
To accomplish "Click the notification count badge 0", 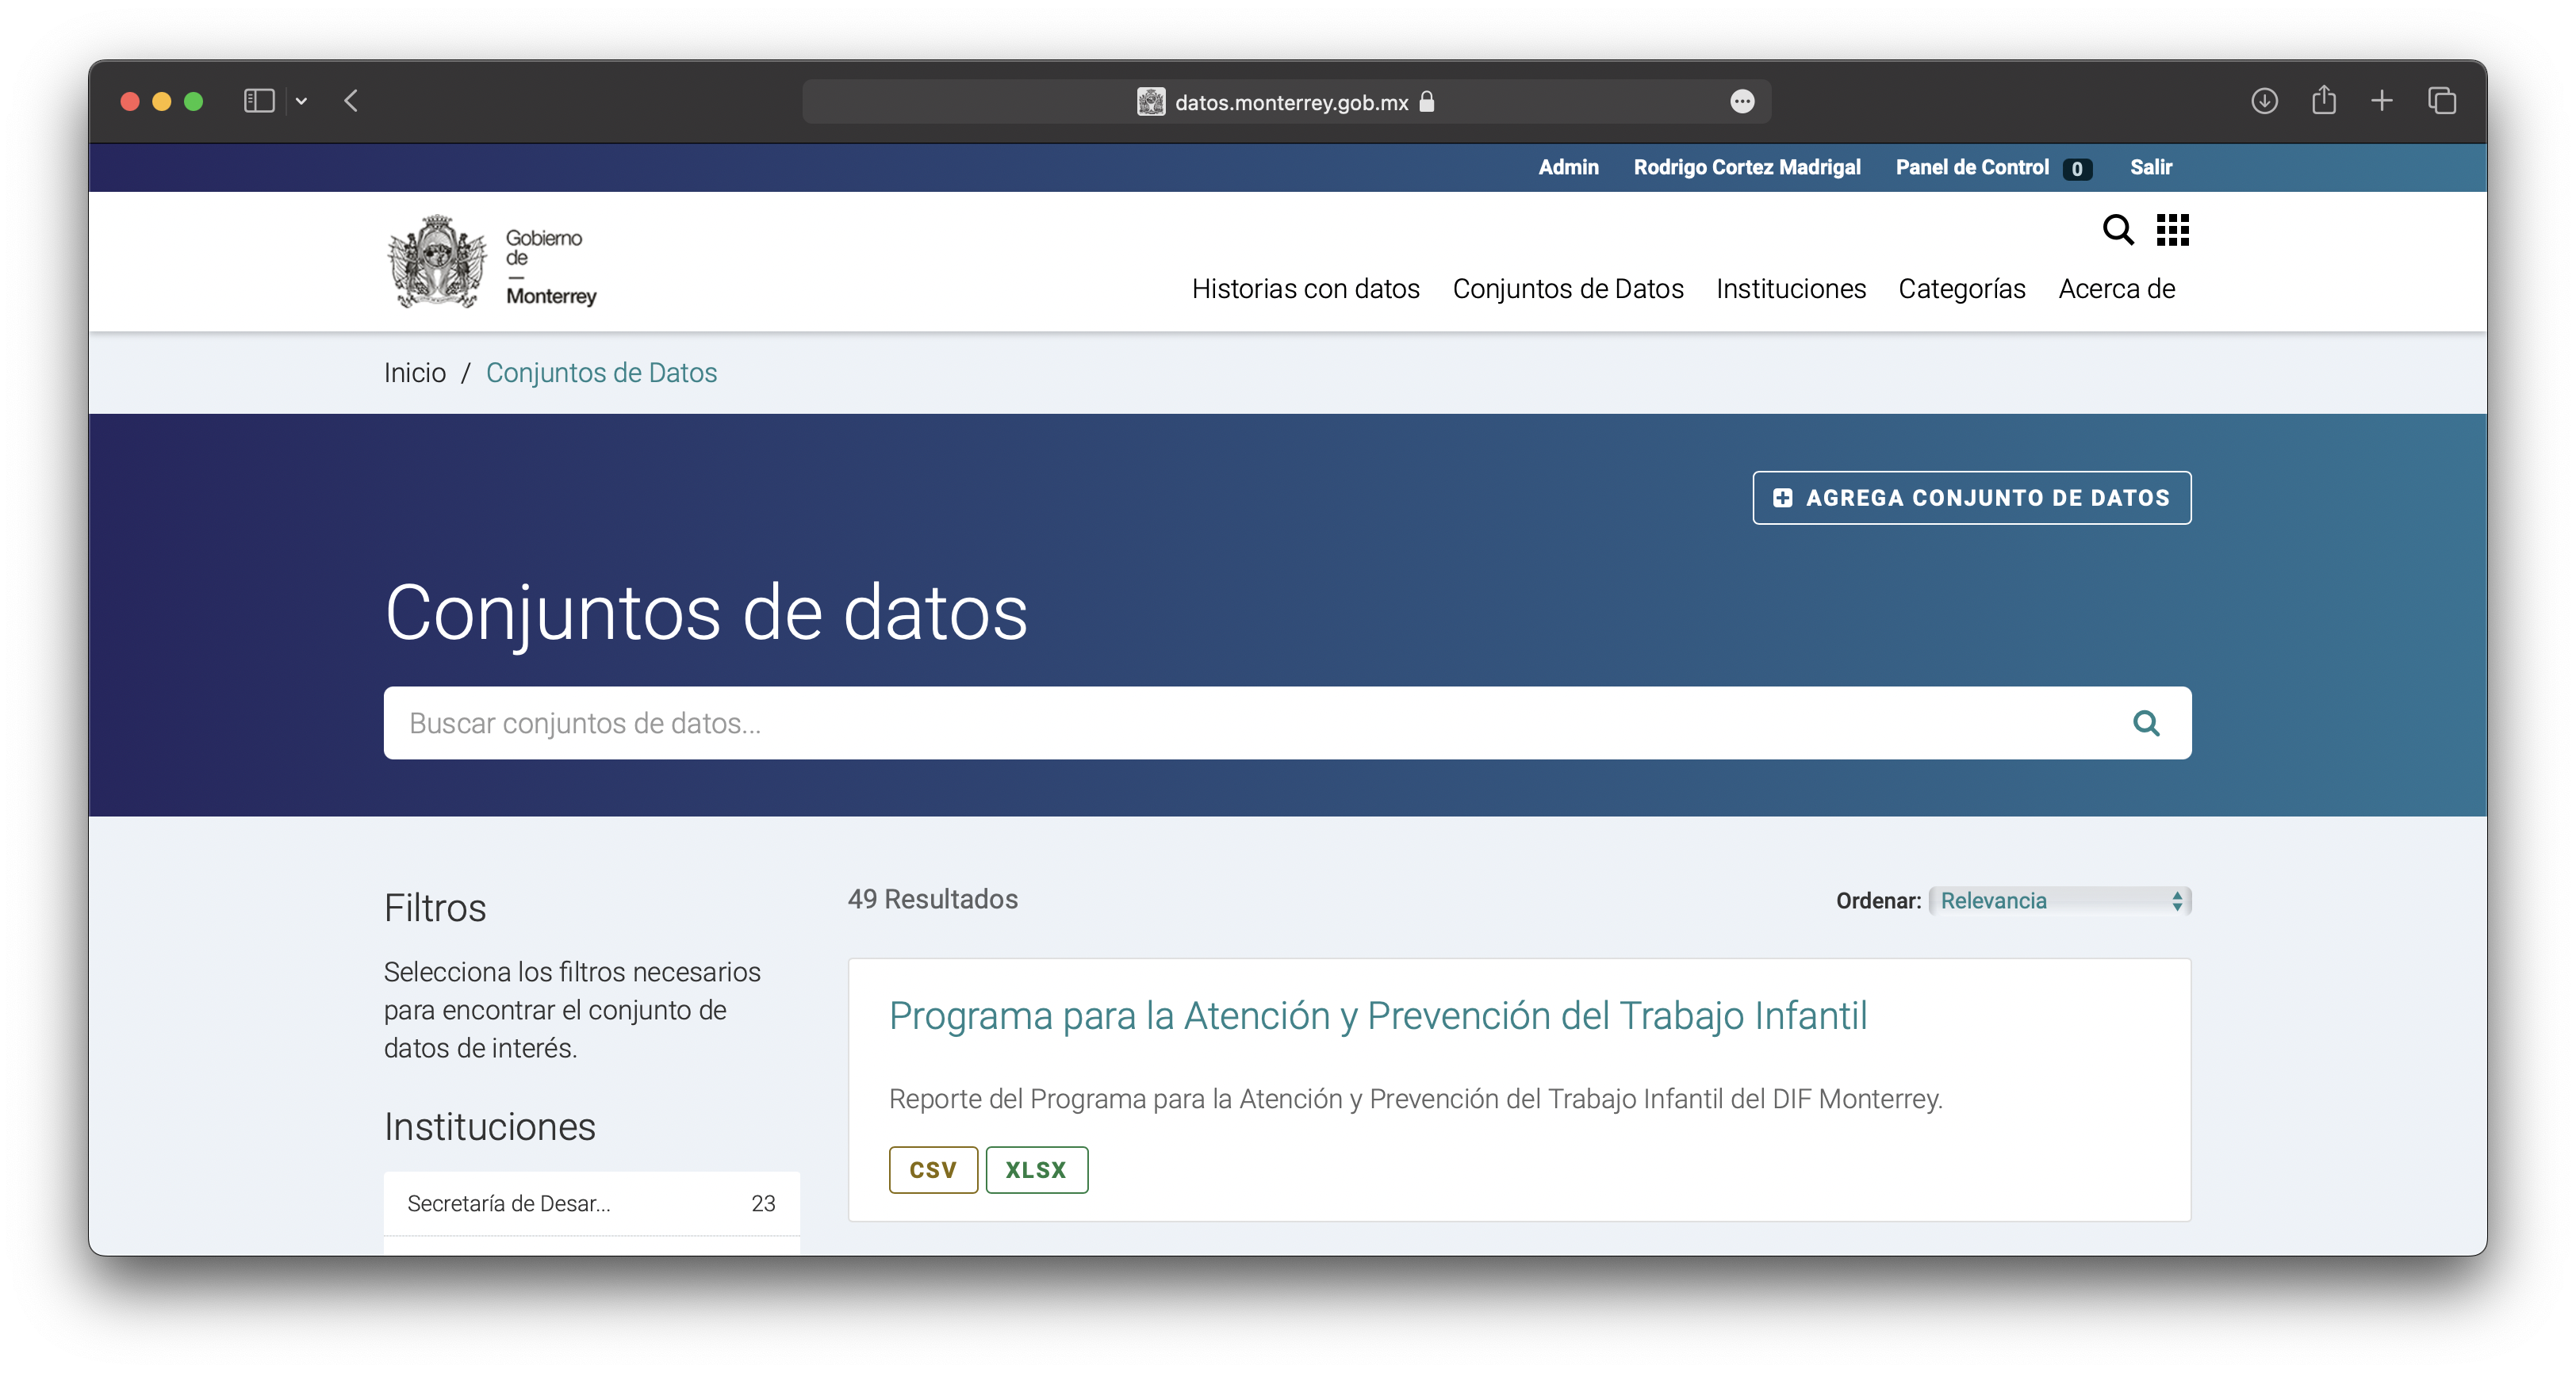I will 2077,169.
